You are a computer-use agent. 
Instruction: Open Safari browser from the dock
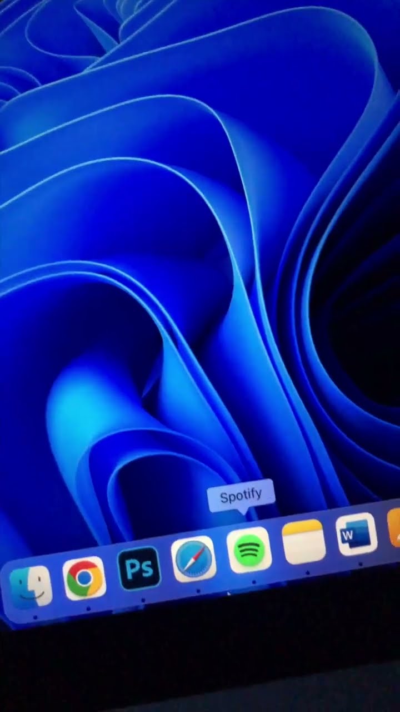[193, 559]
